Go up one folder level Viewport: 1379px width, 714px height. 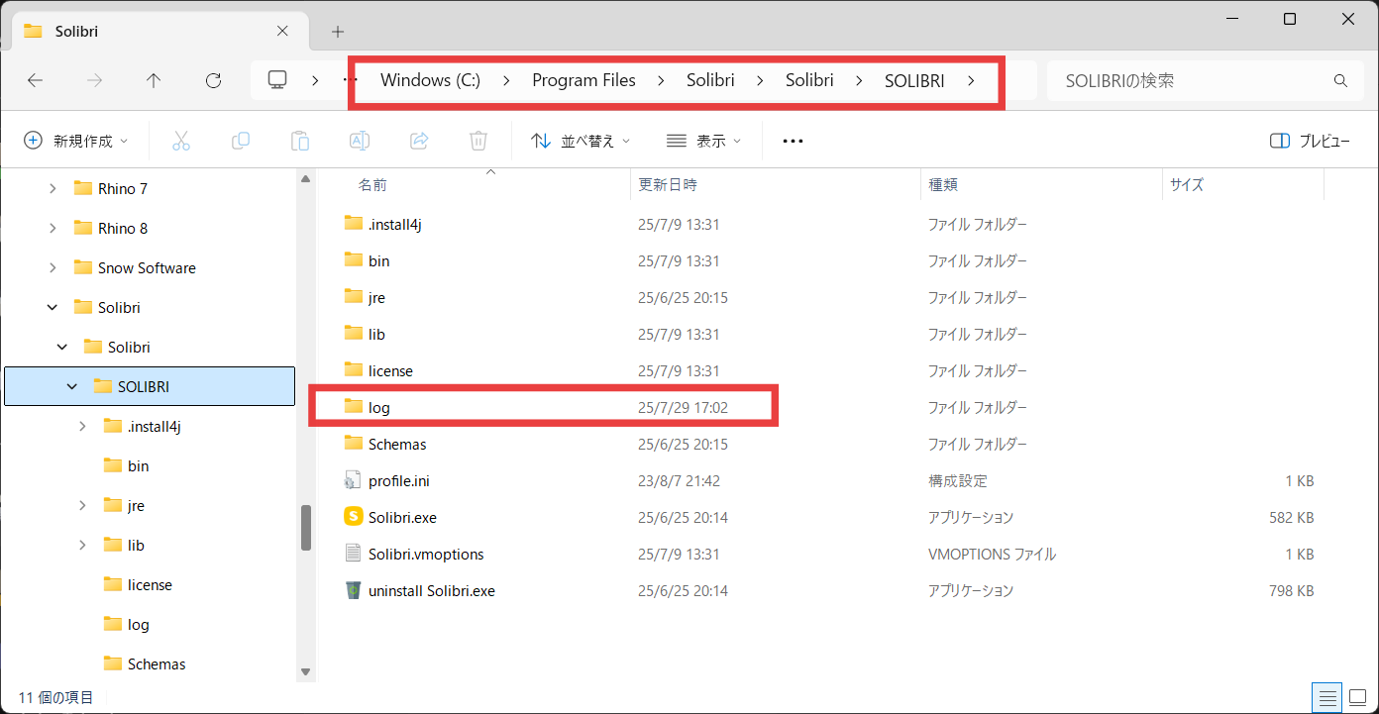coord(154,81)
